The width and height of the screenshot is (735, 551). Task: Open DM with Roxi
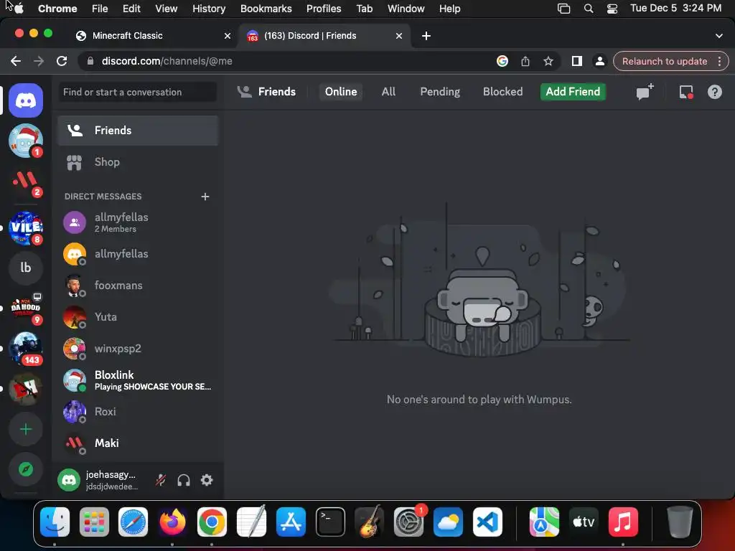point(138,412)
